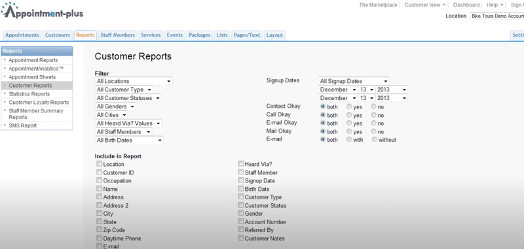This screenshot has height=249, width=524.
Task: Expand the All Cities dropdown
Action: [x=111, y=115]
